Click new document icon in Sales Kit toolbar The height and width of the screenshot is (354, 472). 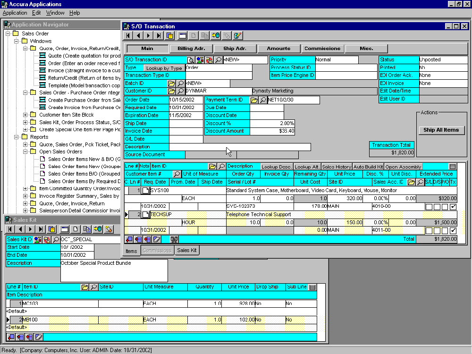(x=76, y=229)
